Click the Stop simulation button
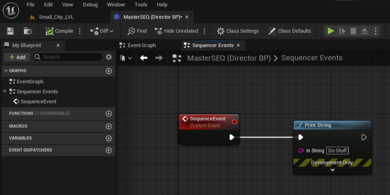Screen dimensions: 390x195 (353, 31)
